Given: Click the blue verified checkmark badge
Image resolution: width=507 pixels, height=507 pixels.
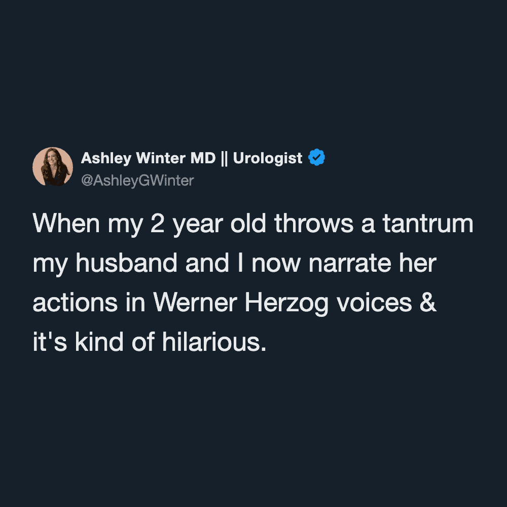Looking at the screenshot, I should [x=317, y=158].
